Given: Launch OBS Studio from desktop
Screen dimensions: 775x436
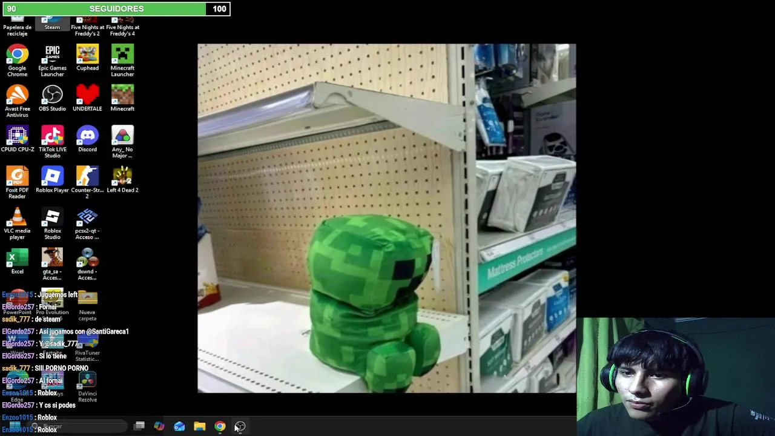Looking at the screenshot, I should tap(52, 98).
